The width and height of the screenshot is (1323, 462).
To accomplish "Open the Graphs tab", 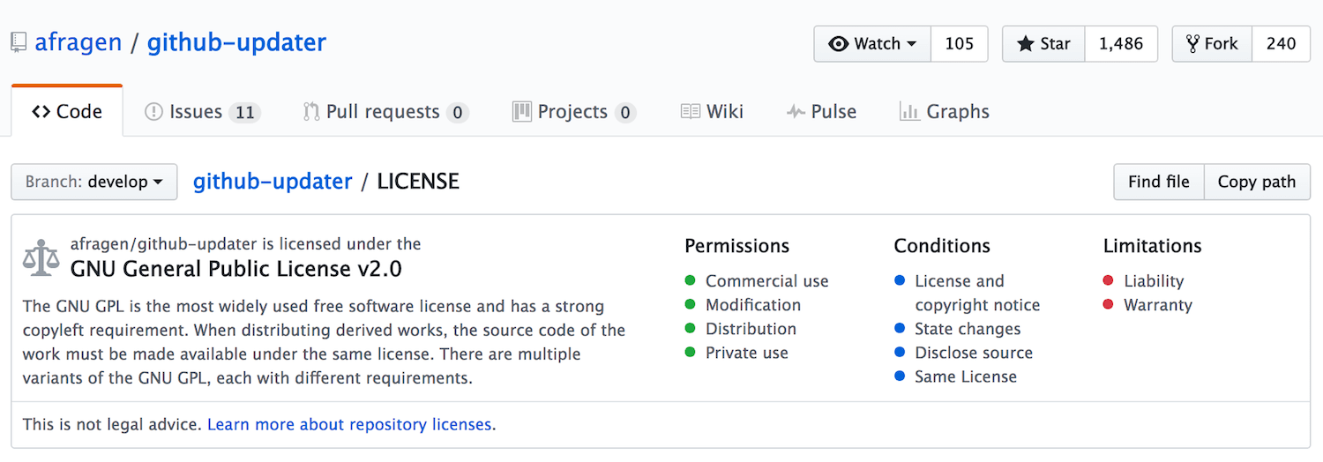I will [x=944, y=112].
